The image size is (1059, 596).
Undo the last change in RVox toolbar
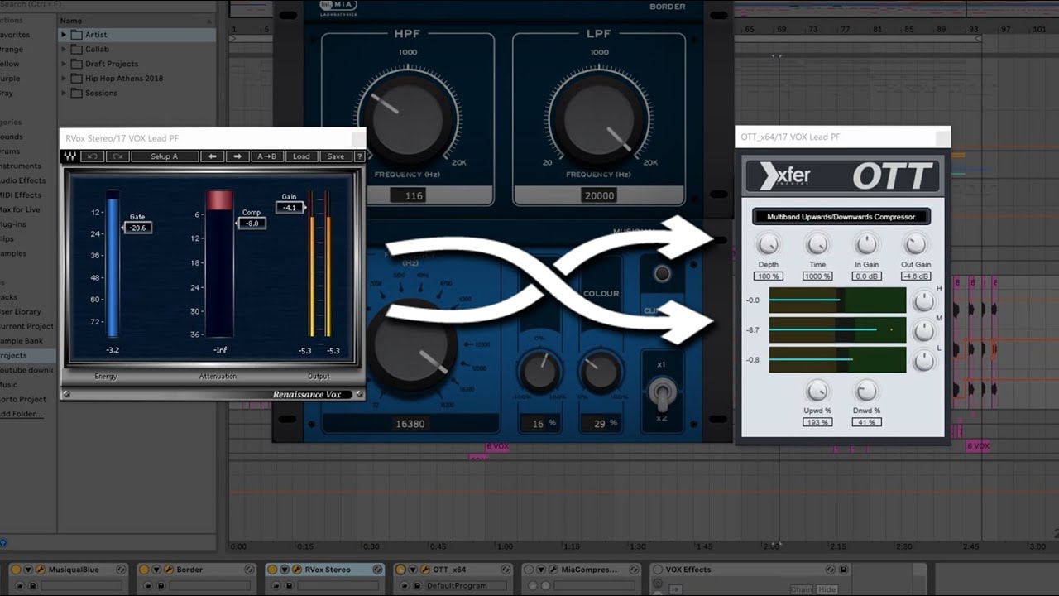tap(93, 156)
